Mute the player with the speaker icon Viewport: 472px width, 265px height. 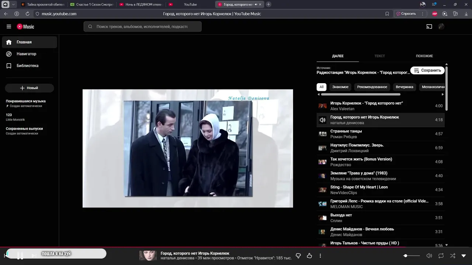(429, 256)
